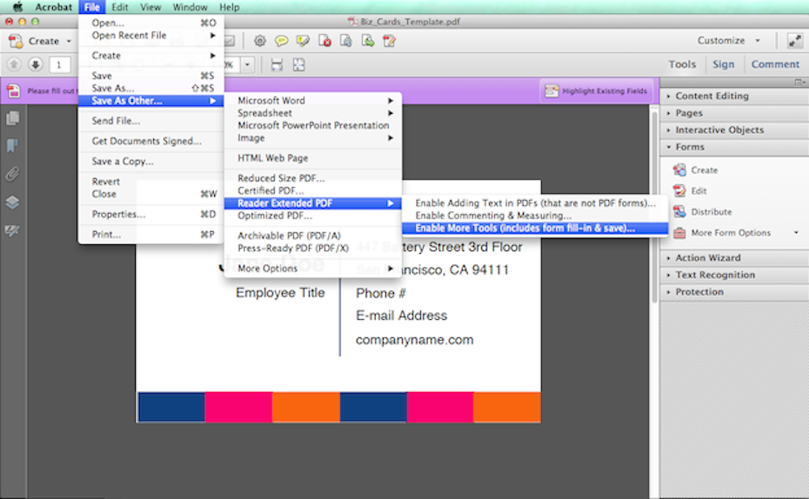
Task: Select Reduced Size PDF menu entry
Action: point(280,178)
